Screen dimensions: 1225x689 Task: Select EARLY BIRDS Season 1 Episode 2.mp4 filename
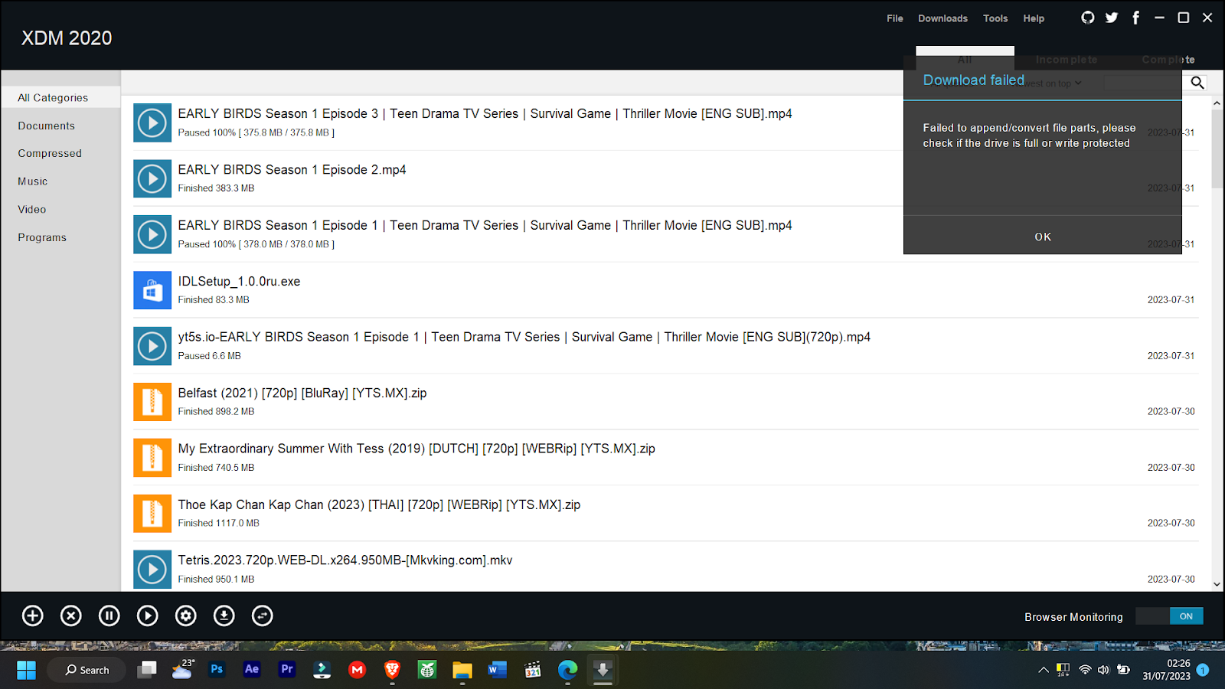[x=292, y=169]
